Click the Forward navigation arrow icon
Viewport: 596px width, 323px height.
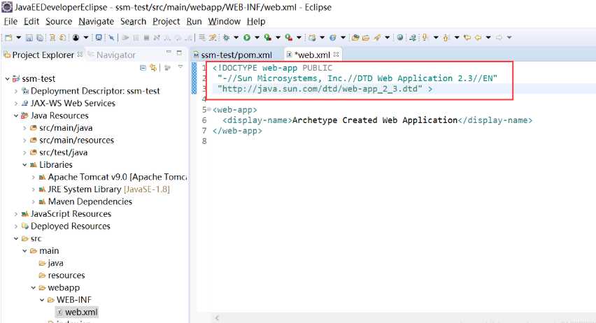[499, 37]
